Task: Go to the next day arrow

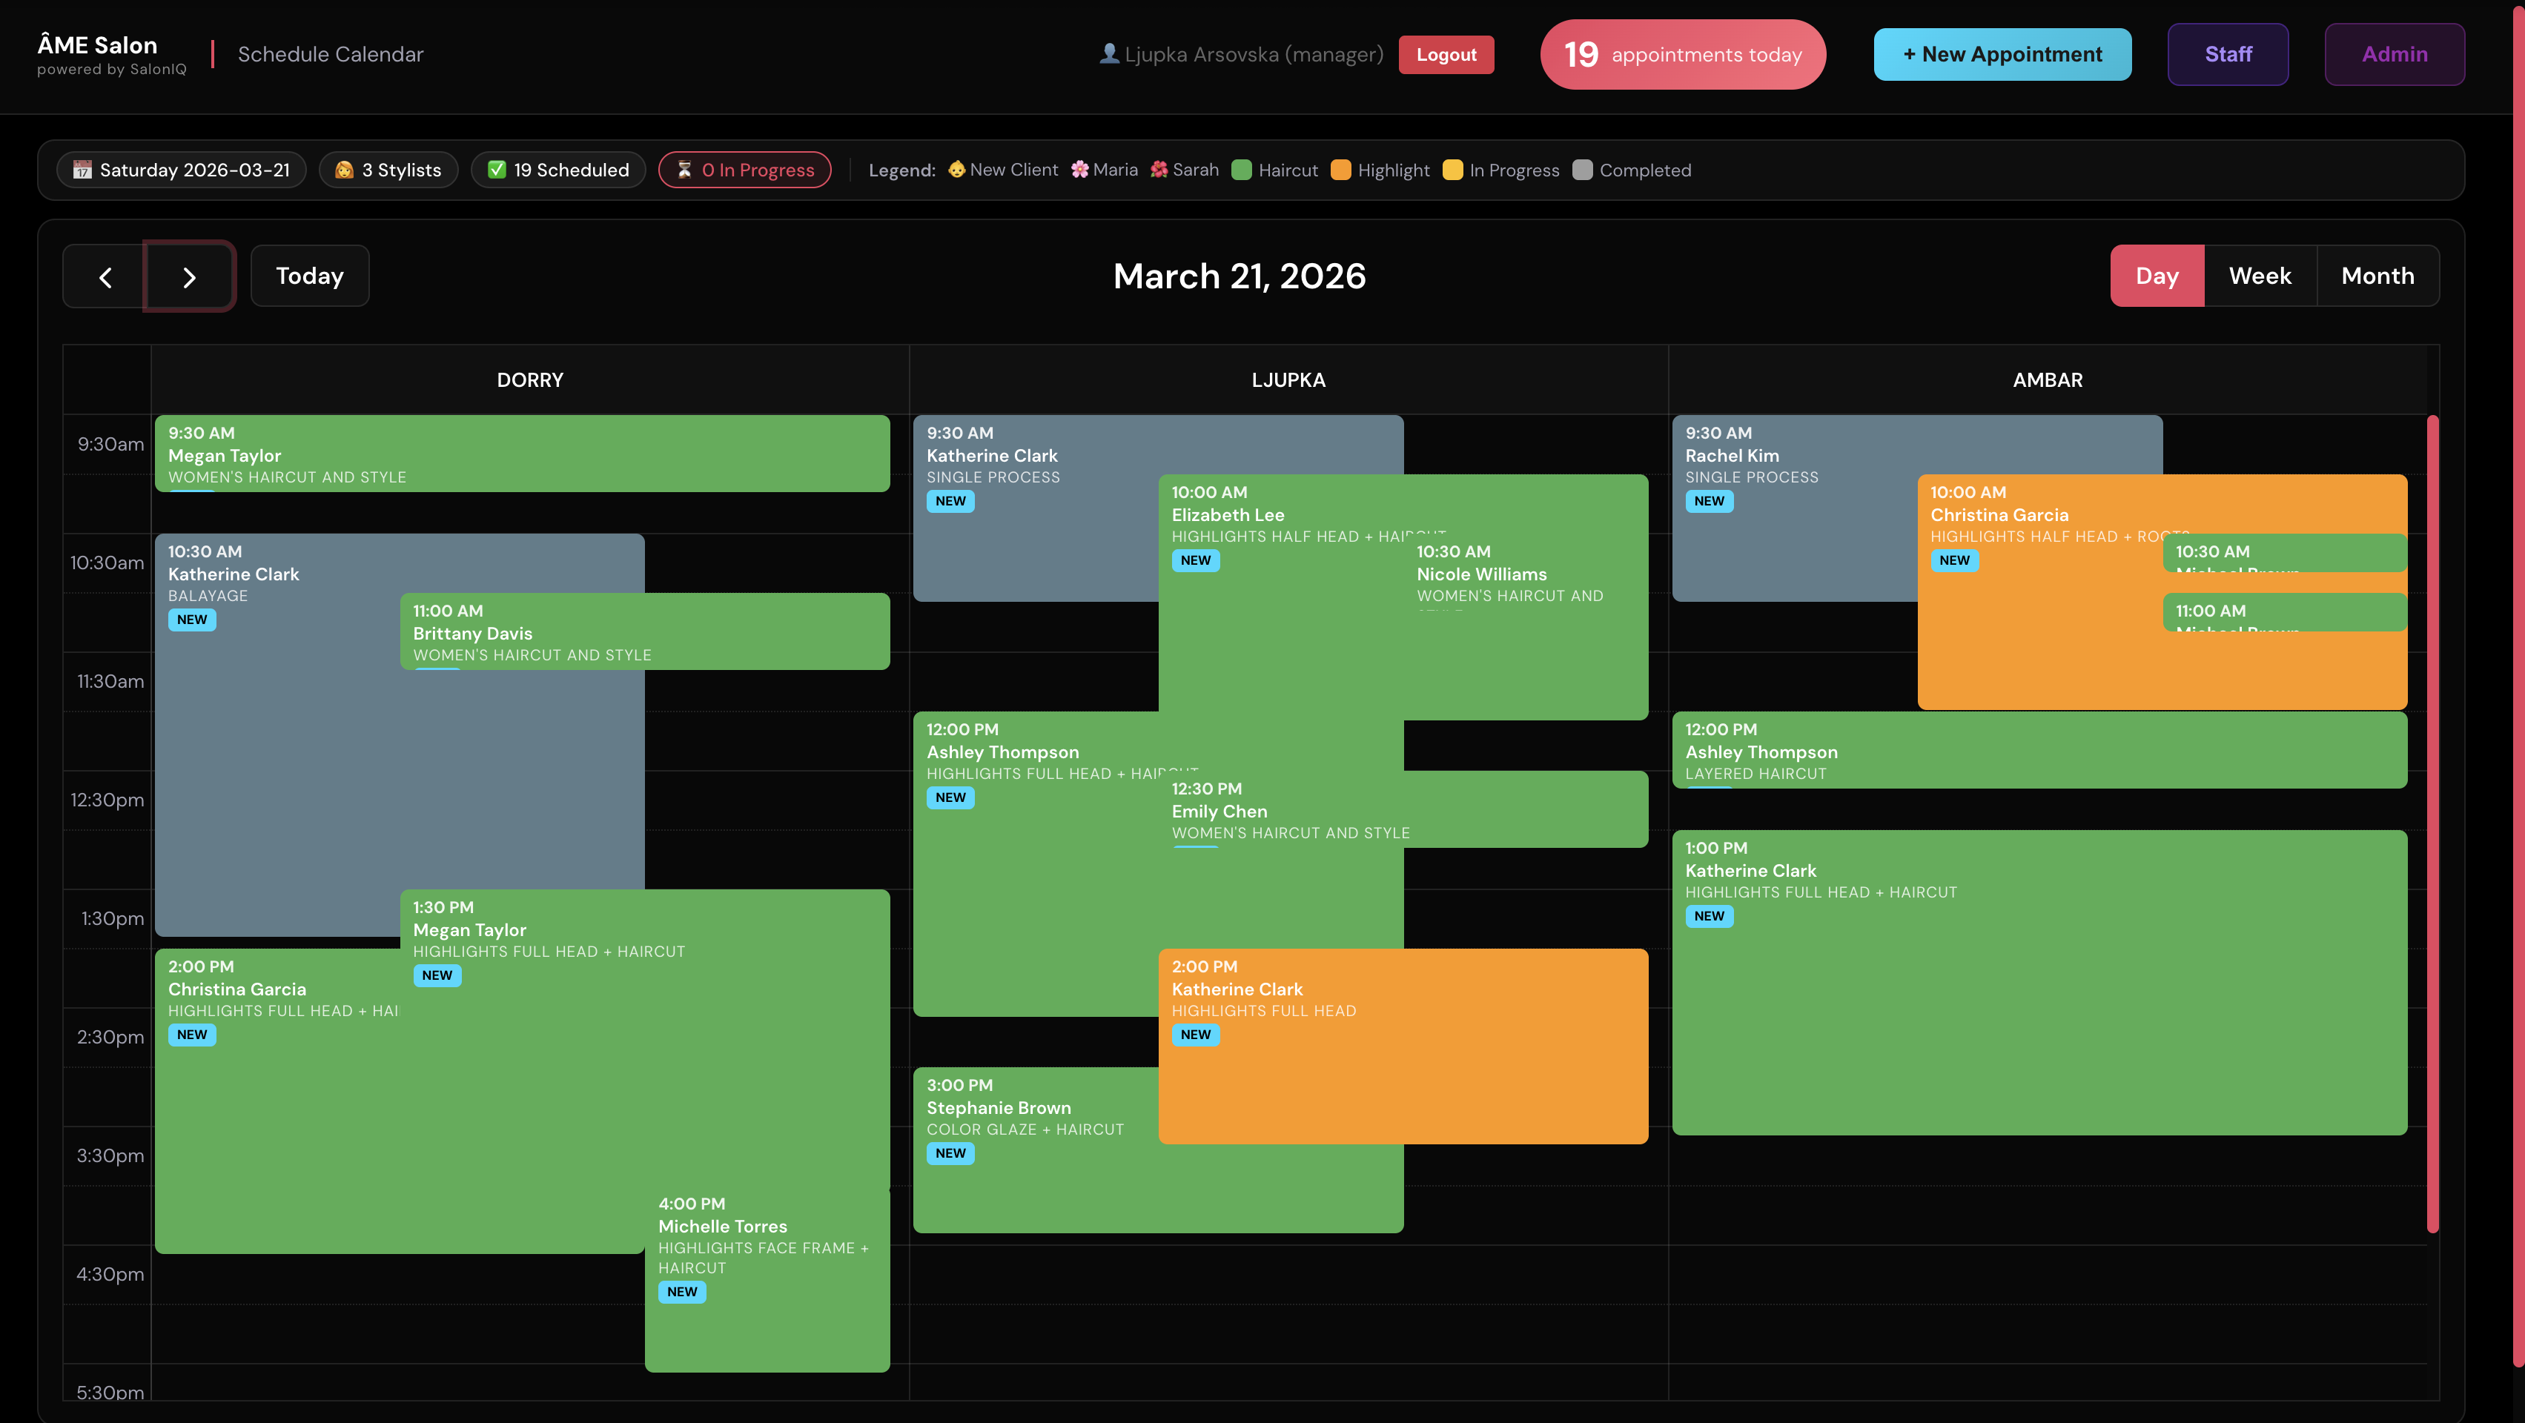Action: tap(189, 276)
